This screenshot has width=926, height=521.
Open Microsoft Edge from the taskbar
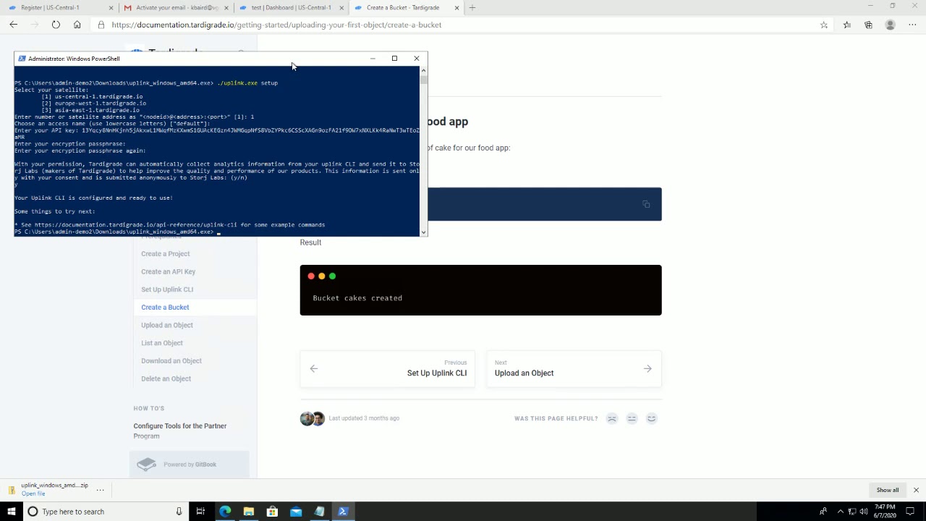(x=225, y=512)
